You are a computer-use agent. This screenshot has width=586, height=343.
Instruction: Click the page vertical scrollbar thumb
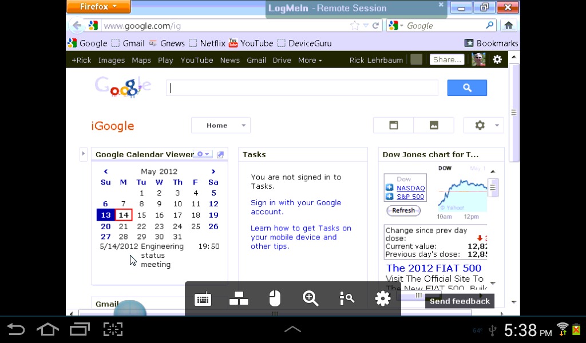tap(514, 113)
